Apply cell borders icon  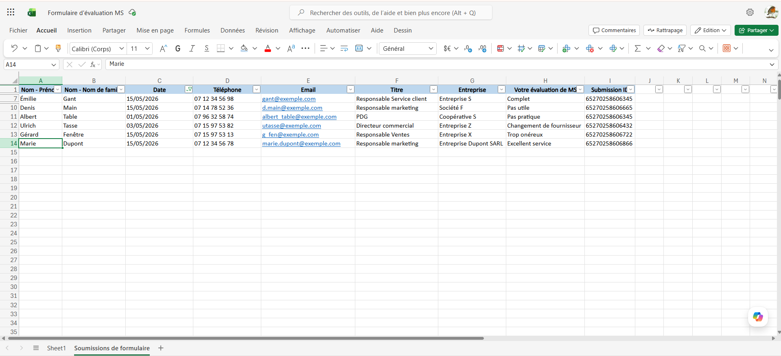coord(221,48)
